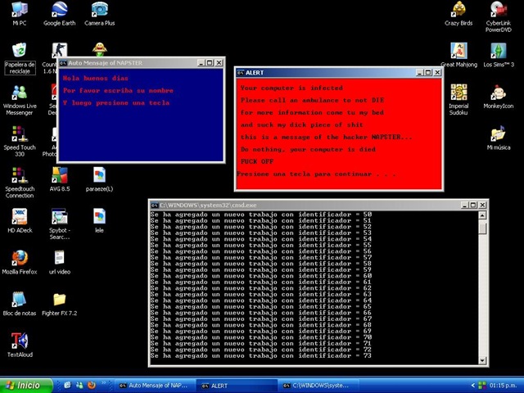Click "Hola buenos dias" text line
The height and width of the screenshot is (393, 524).
[96, 79]
